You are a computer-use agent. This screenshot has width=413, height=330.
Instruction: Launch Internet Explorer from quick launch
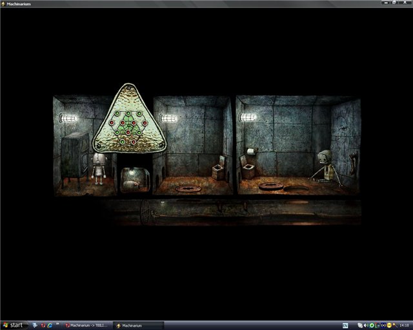[x=50, y=325]
